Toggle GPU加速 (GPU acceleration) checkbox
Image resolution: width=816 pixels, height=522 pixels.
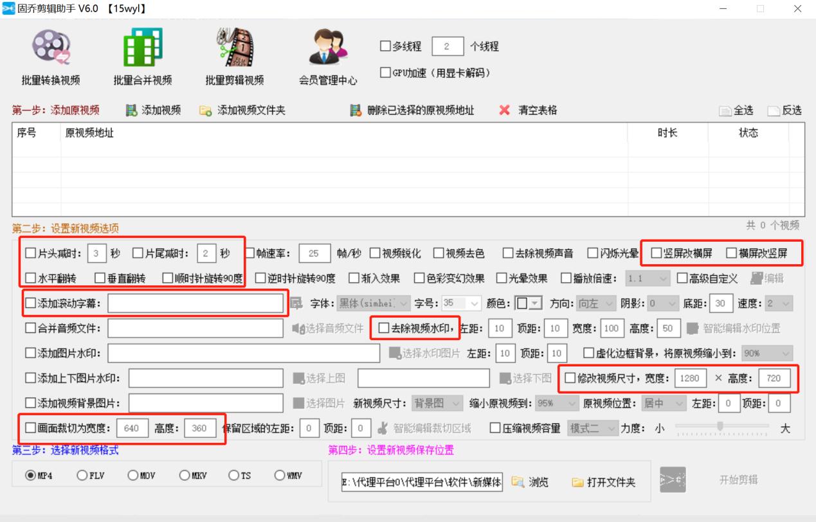[386, 73]
